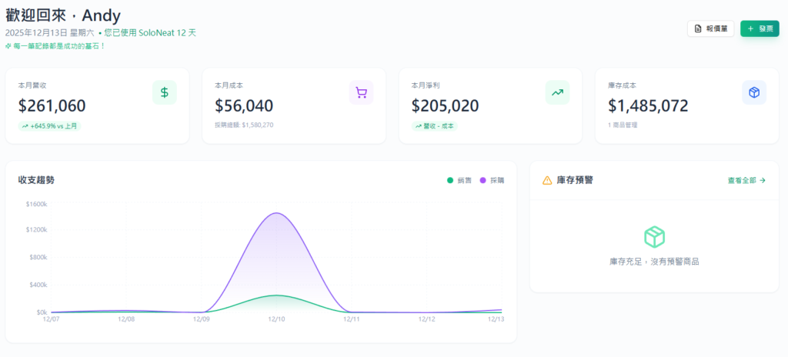Click the 收支趨勢 chart title
Image resolution: width=788 pixels, height=357 pixels.
tap(36, 180)
